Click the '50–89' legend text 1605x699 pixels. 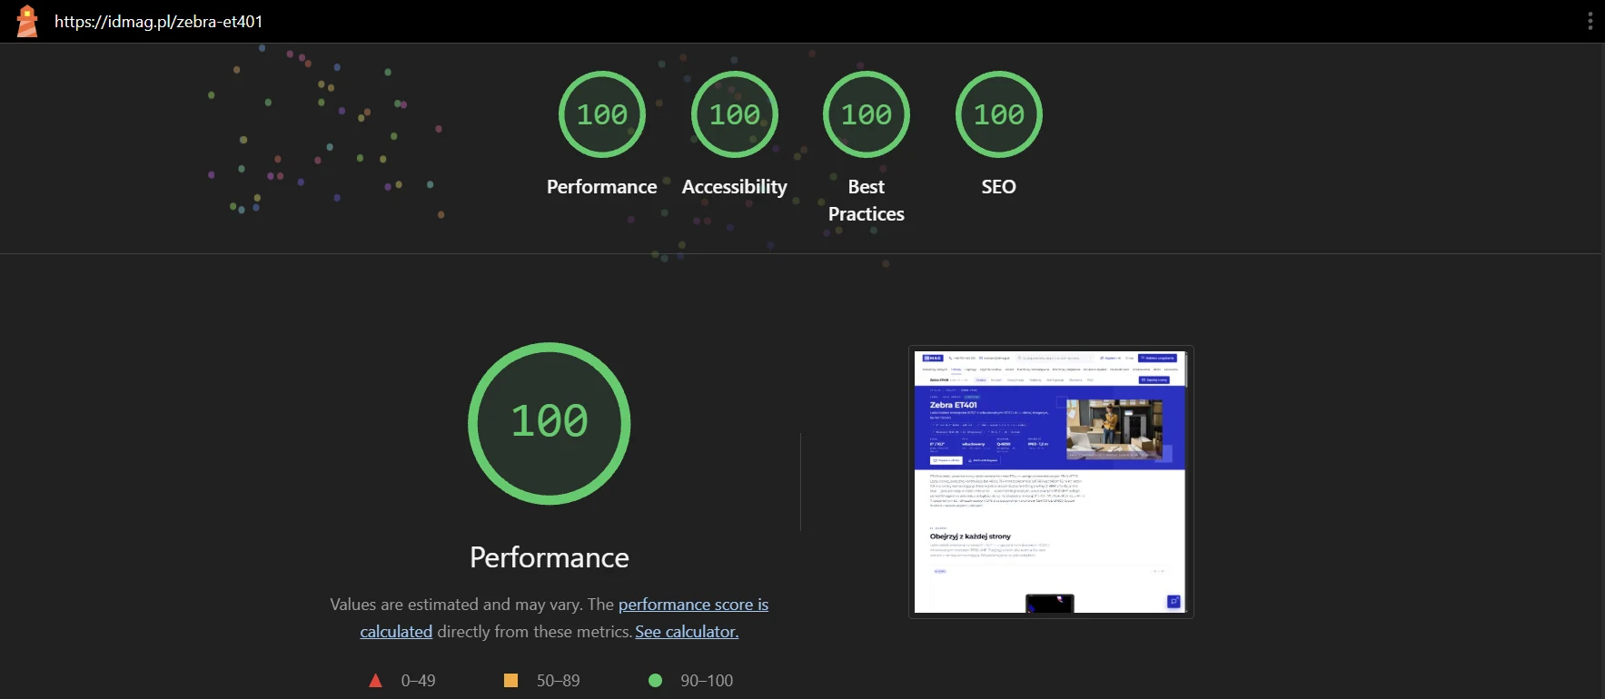click(558, 681)
